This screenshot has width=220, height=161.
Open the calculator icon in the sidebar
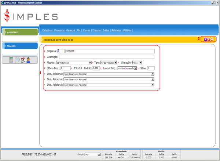(11, 60)
